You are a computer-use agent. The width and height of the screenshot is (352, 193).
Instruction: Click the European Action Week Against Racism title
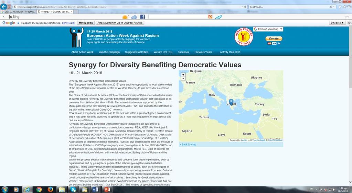click(123, 35)
